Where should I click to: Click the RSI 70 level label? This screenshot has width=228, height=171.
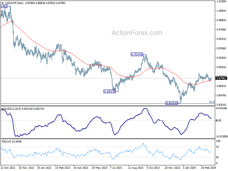217,147
